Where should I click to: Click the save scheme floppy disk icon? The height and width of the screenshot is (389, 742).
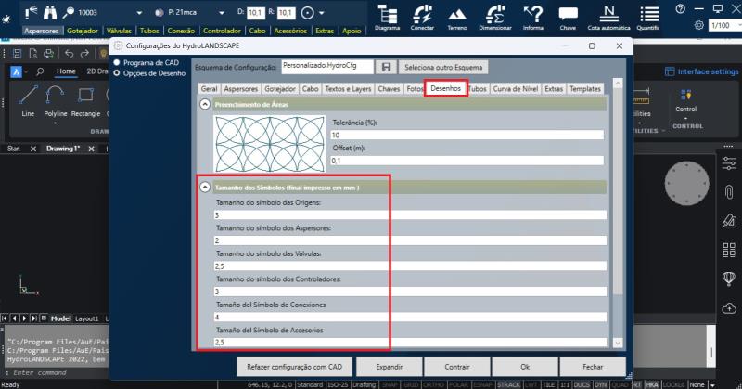pos(386,67)
